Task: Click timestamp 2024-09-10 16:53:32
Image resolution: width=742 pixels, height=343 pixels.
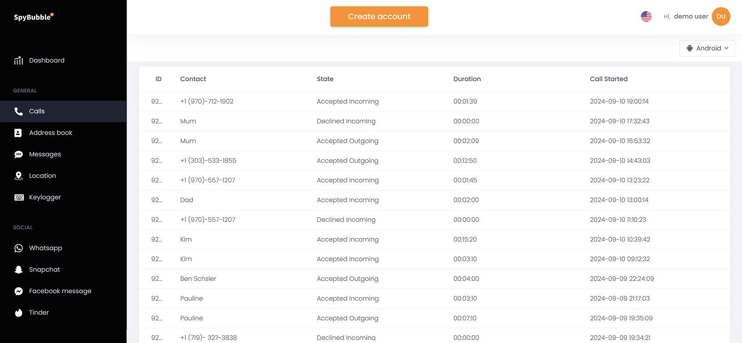Action: tap(620, 141)
